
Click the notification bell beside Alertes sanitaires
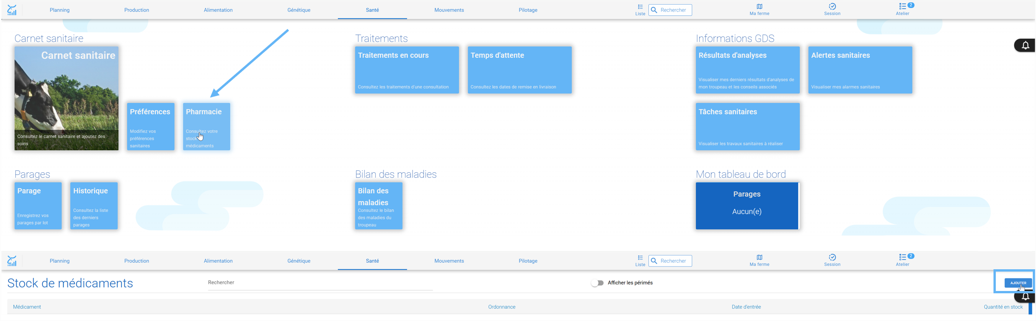1025,45
